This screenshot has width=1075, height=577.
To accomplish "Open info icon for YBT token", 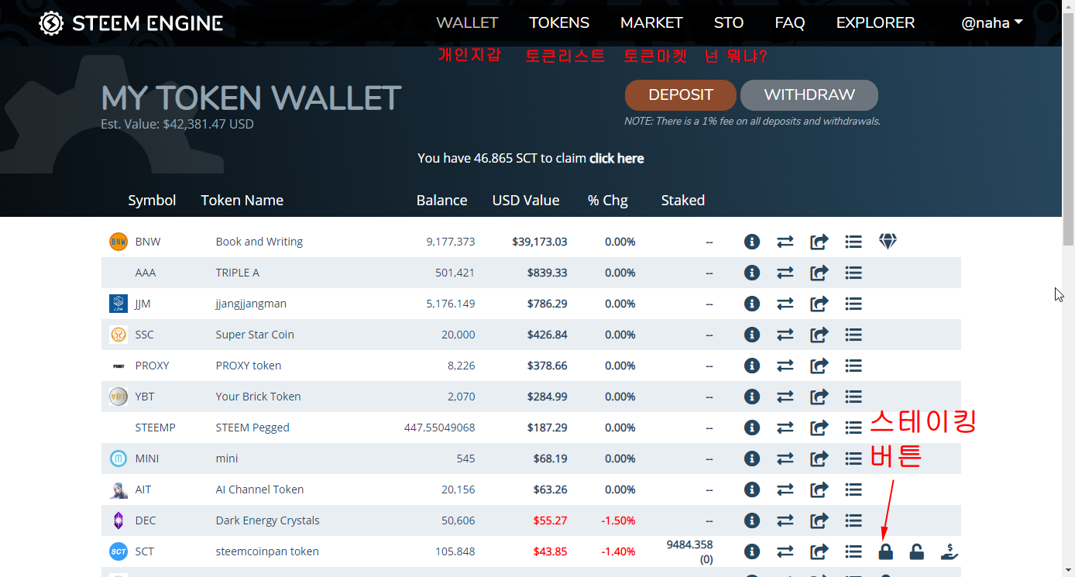I will pyautogui.click(x=751, y=397).
